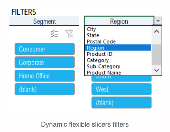Pick highlighted Region option
Image resolution: width=170 pixels, height=132 pixels.
pyautogui.click(x=118, y=48)
